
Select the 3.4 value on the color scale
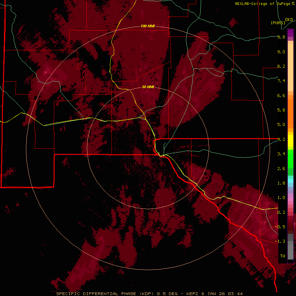pos(281,154)
